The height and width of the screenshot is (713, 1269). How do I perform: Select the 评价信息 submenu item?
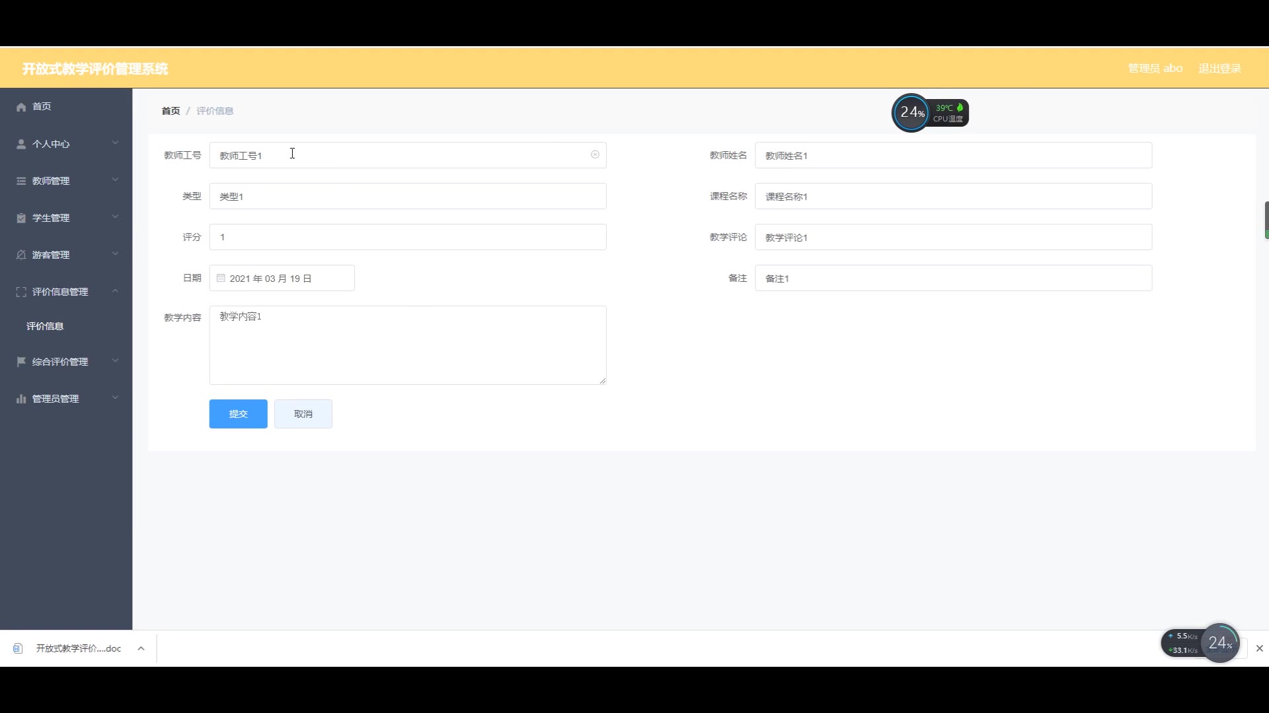point(45,326)
